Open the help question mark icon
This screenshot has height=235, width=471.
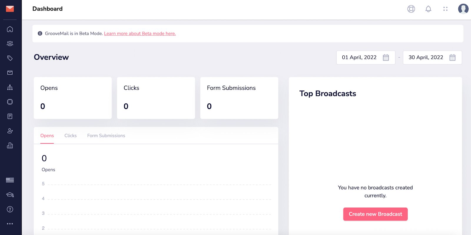point(10,209)
